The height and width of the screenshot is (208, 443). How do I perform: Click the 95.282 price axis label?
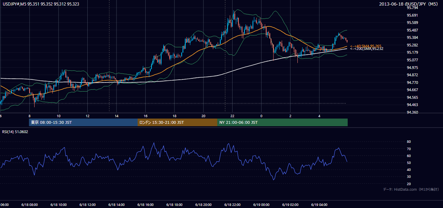tap(412, 45)
